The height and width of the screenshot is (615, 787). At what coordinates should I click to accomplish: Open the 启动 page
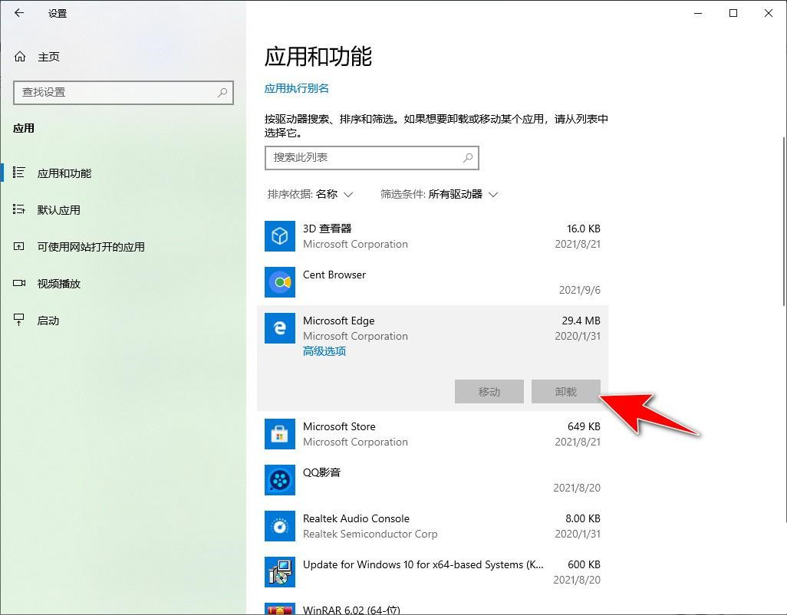point(48,320)
